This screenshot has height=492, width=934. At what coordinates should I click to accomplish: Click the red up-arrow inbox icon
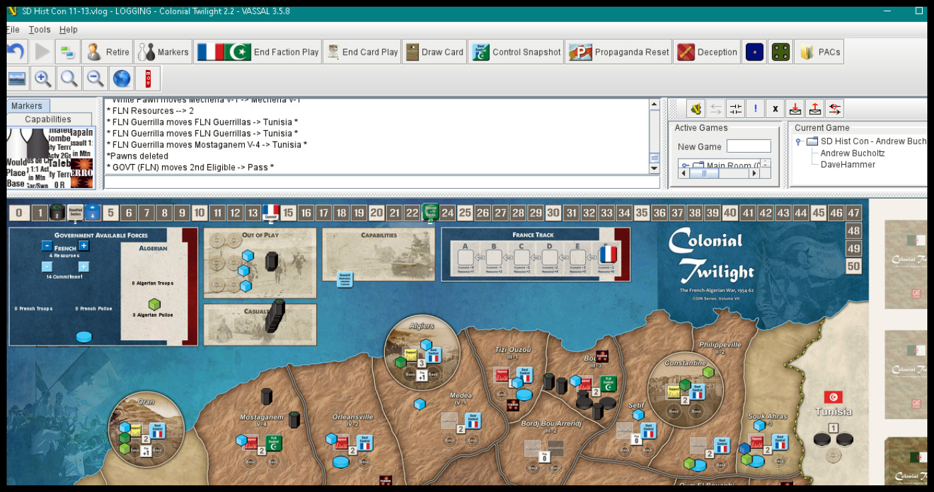click(815, 109)
